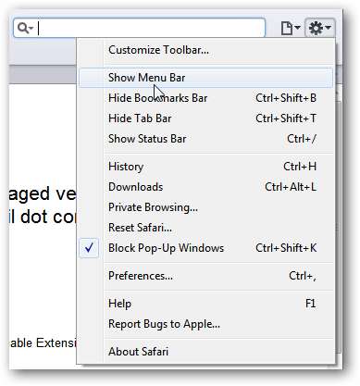Choose Customize Toolbar...

pyautogui.click(x=205, y=50)
